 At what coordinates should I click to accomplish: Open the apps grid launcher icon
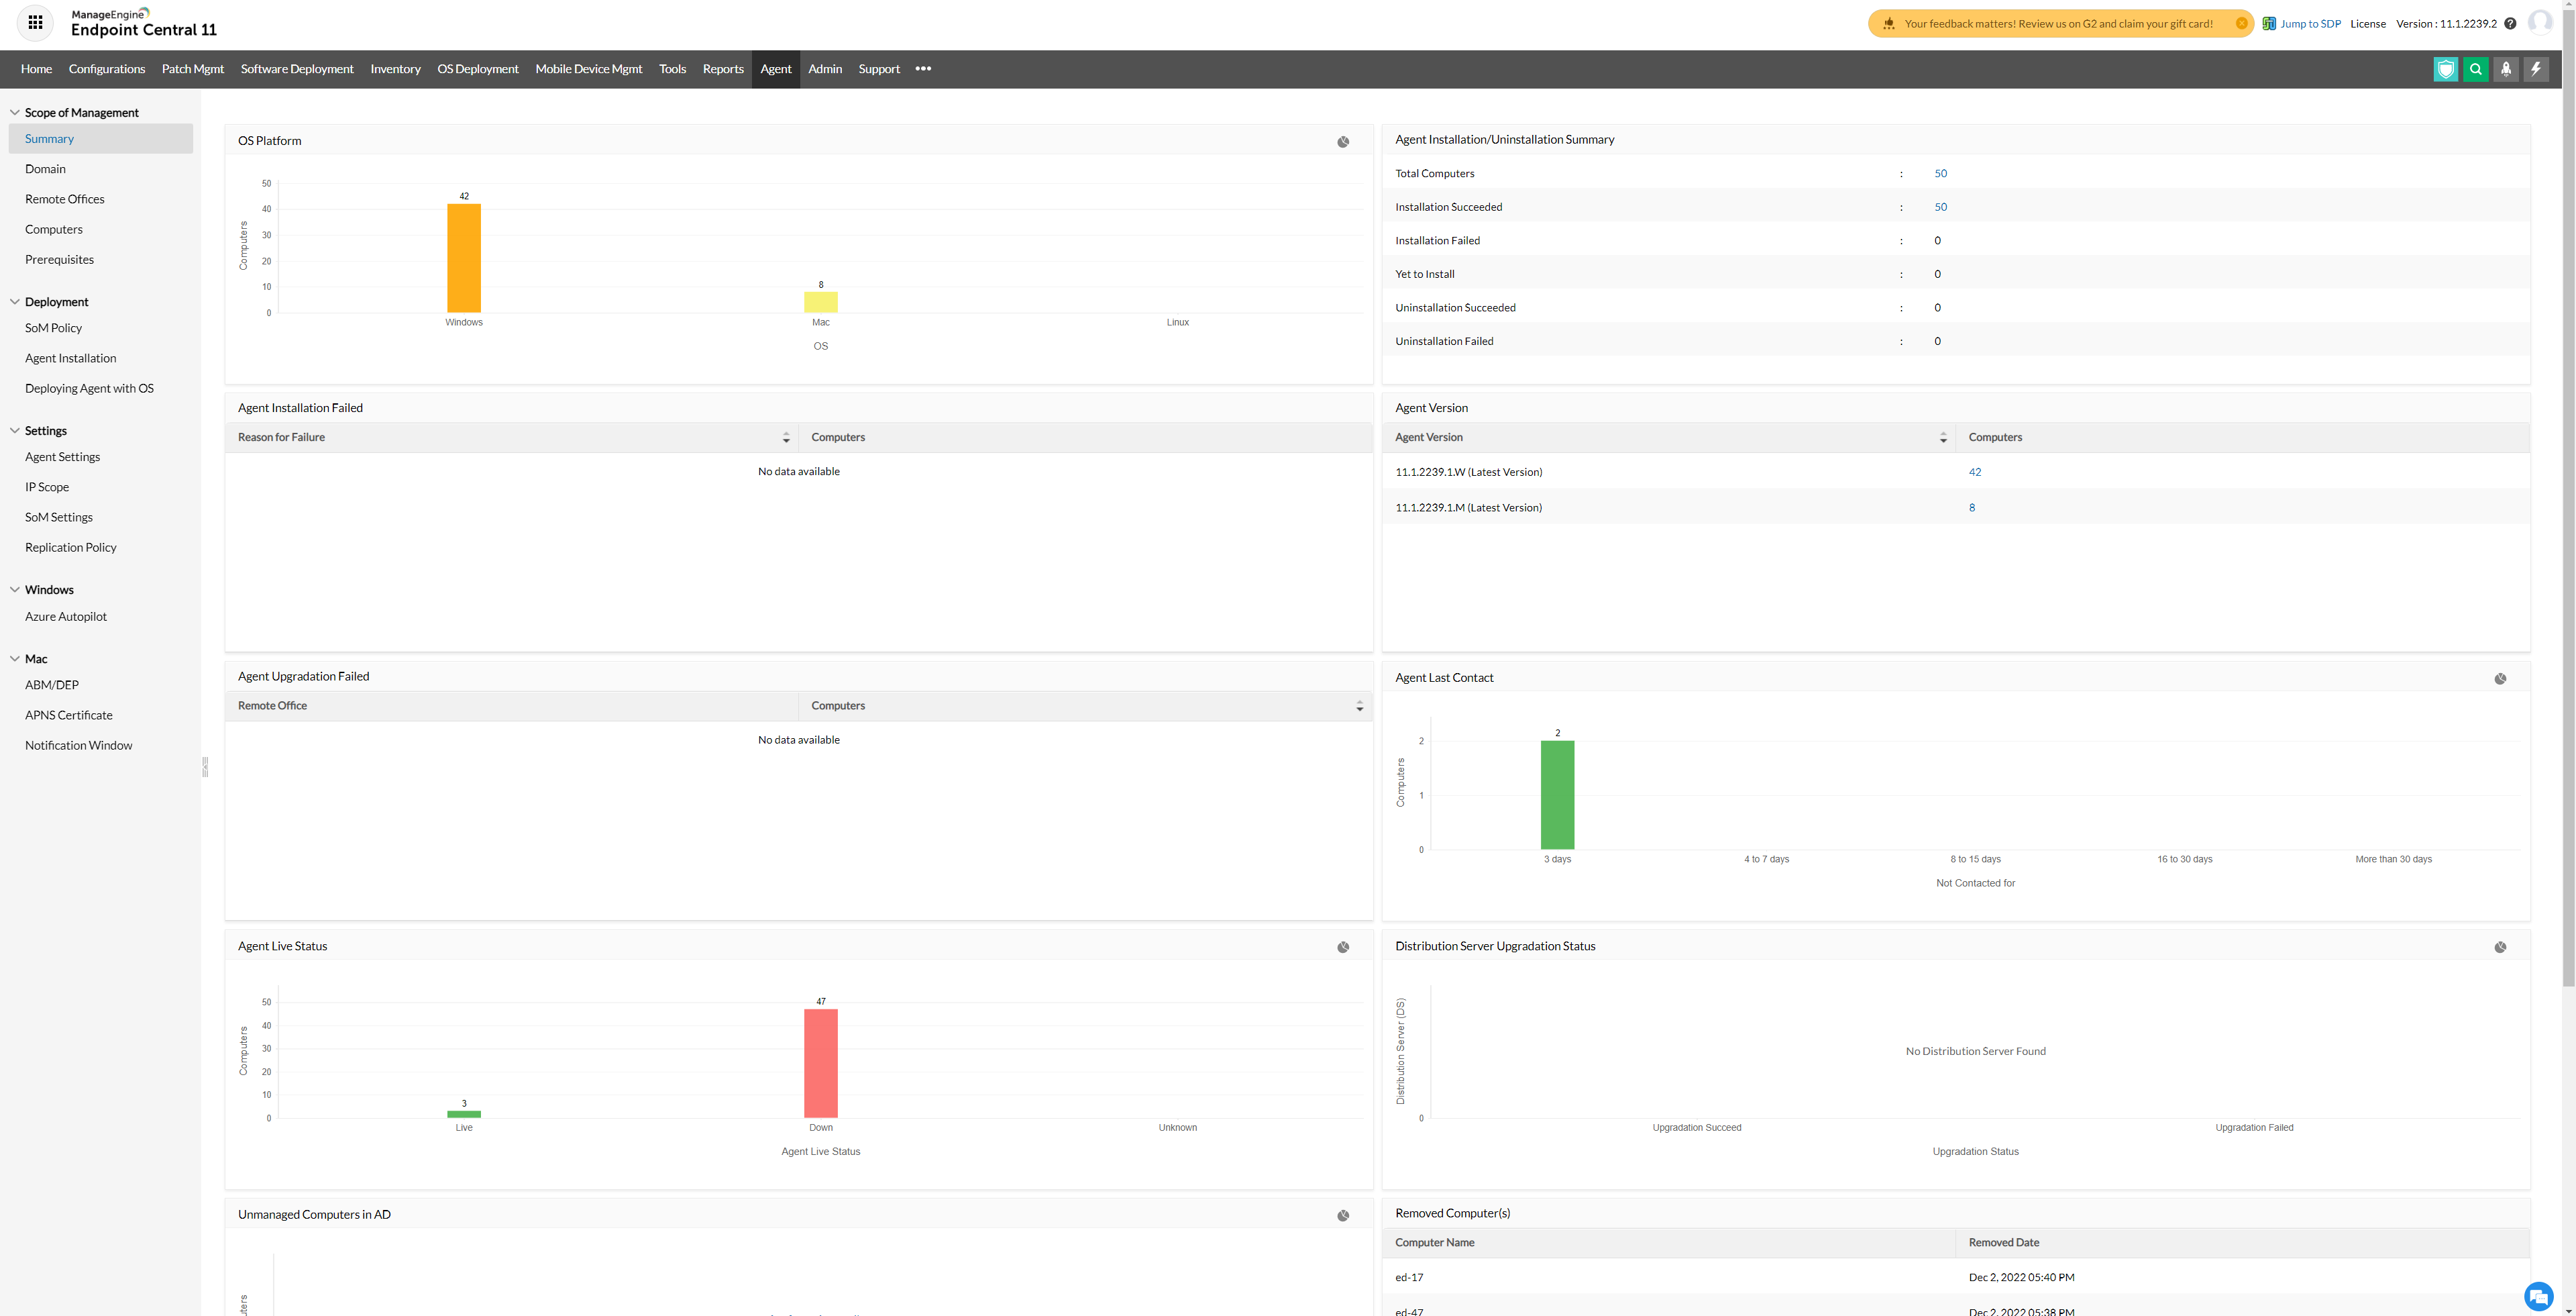click(x=35, y=22)
